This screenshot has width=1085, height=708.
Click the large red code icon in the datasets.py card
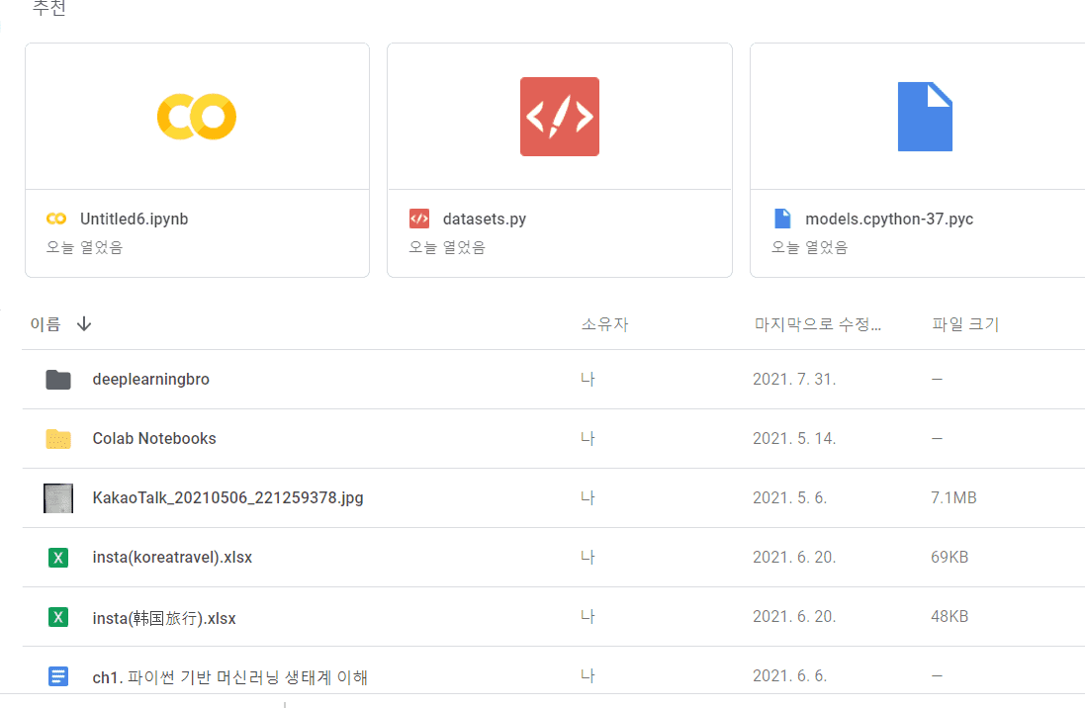tap(560, 117)
